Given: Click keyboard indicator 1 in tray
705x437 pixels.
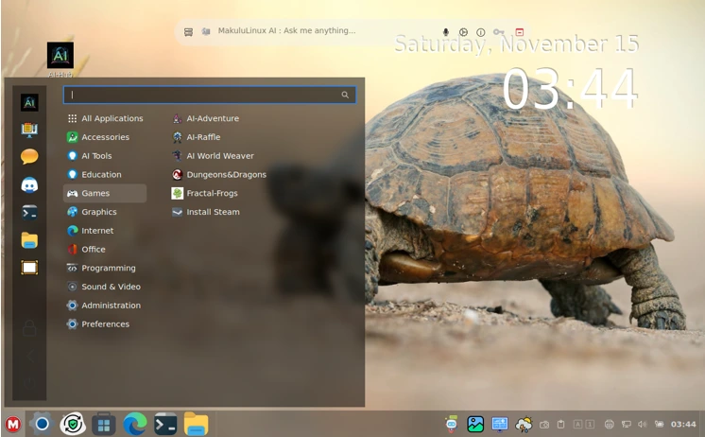Looking at the screenshot, I should click(590, 424).
